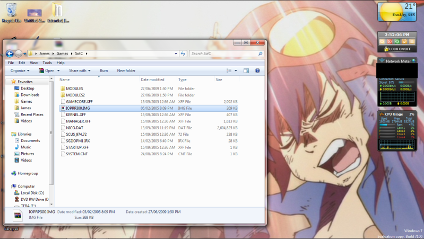Select GAMECORE.XFF file
This screenshot has height=239, width=424.
149,102
